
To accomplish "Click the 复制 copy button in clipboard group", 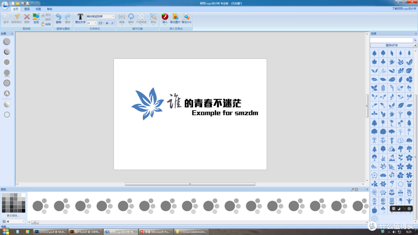I will (x=46, y=19).
